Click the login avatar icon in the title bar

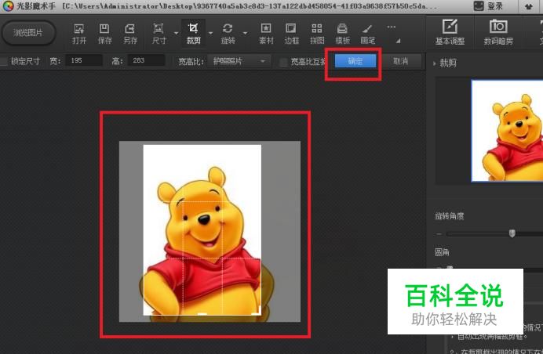(479, 6)
